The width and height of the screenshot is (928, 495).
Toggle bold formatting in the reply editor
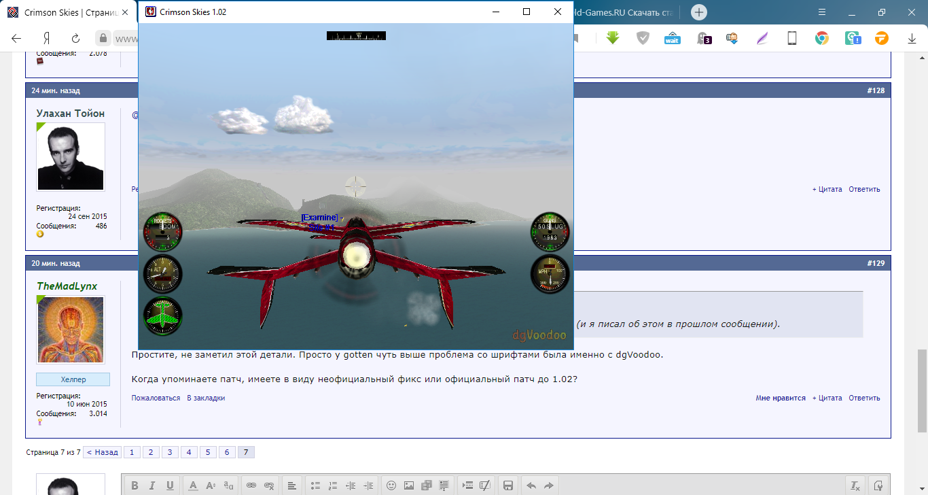[x=135, y=485]
